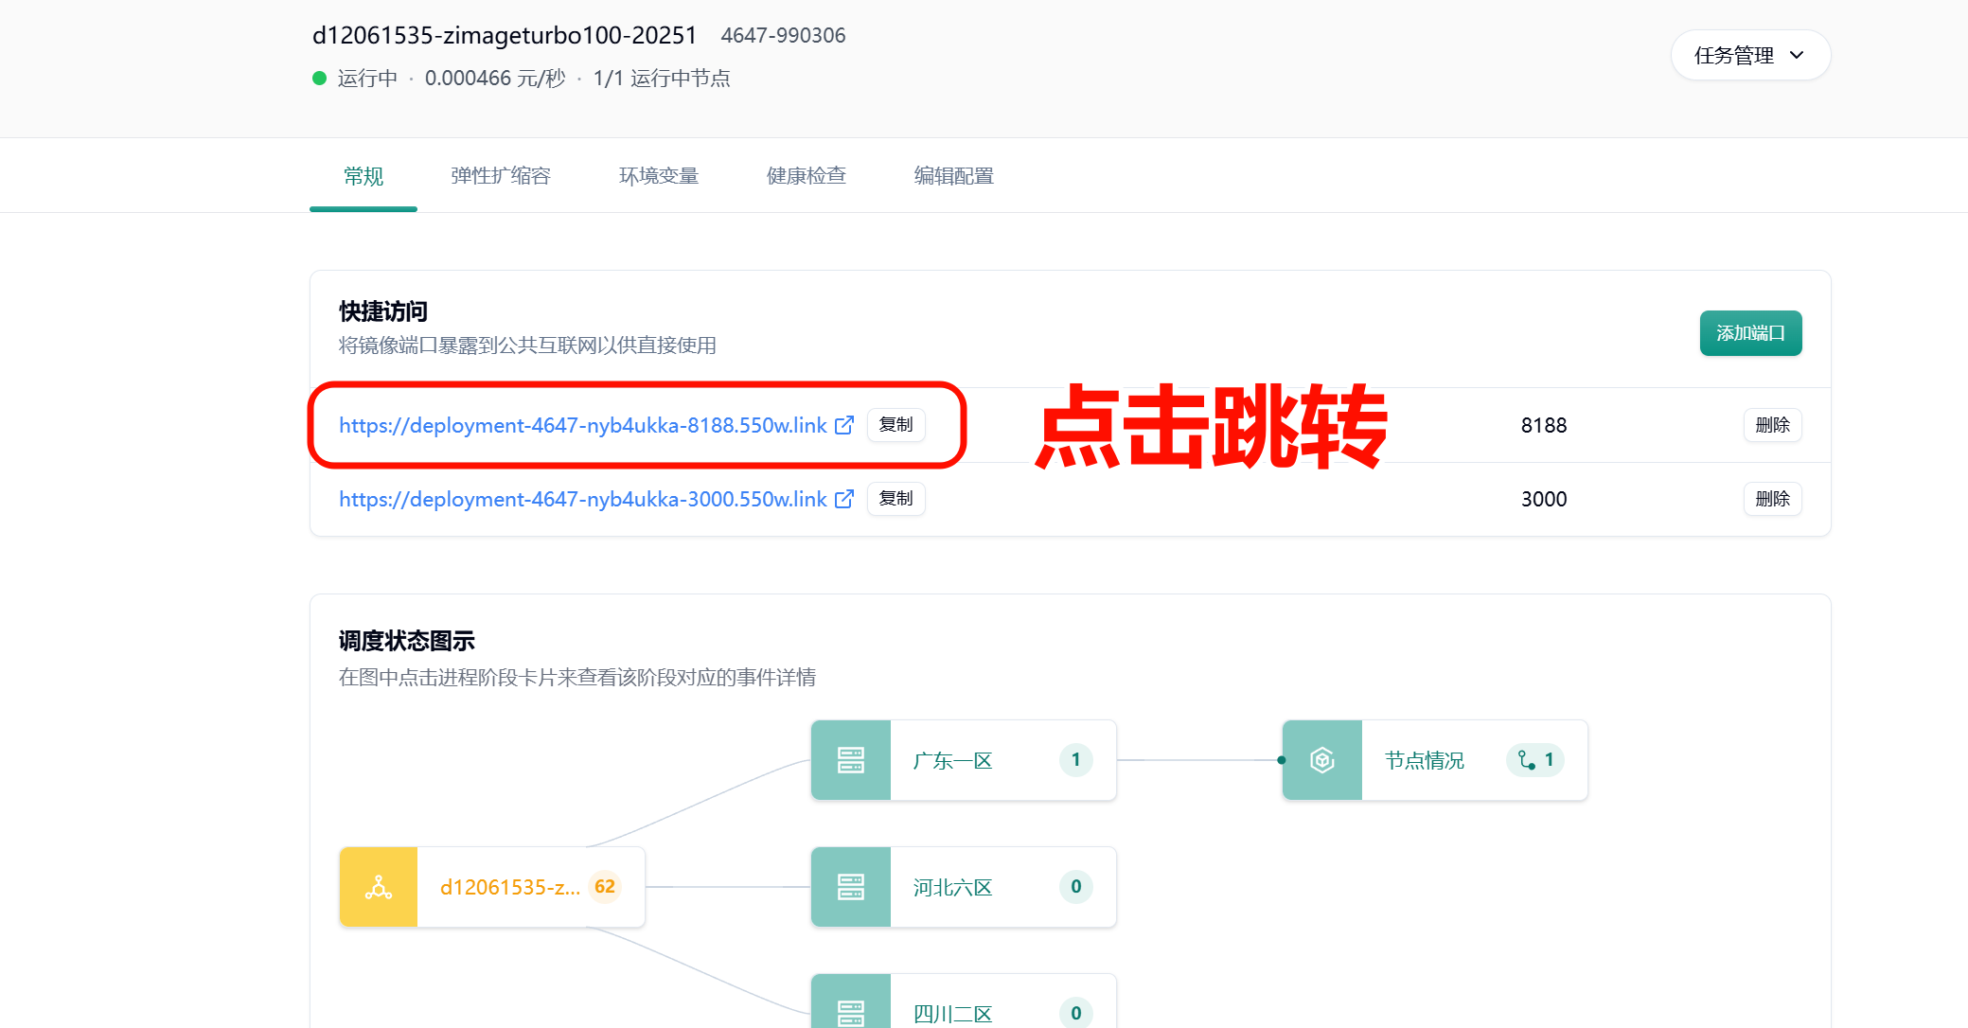This screenshot has height=1028, width=1968.
Task: Copy the 8188 port URL
Action: pos(895,425)
